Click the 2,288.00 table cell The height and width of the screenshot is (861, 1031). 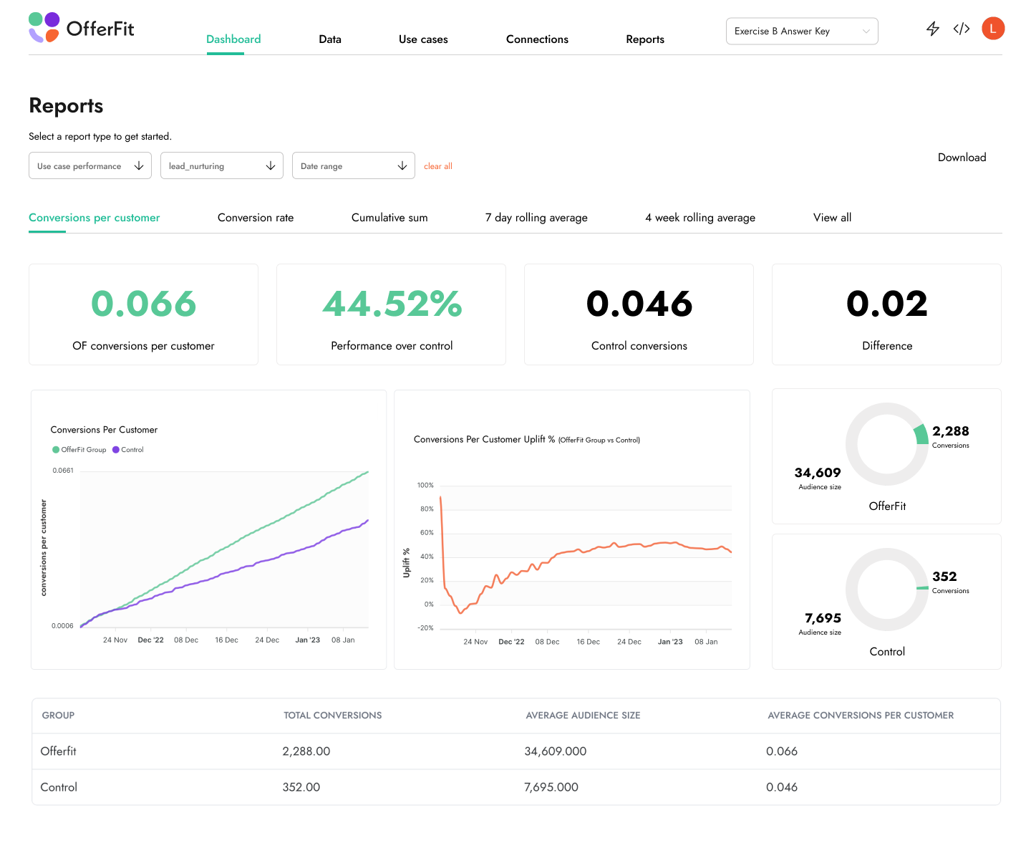(x=306, y=751)
